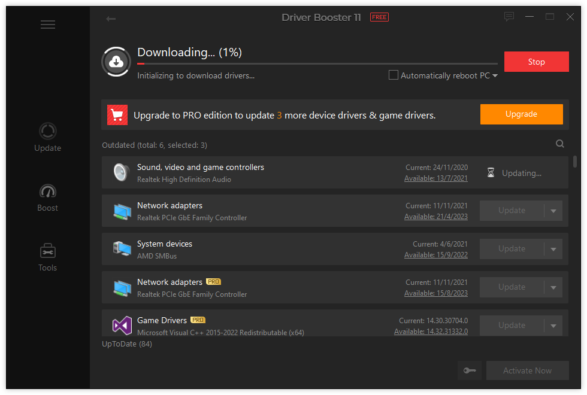587x395 pixels.
Task: Click the Current: 4/6/2021 date text
Action: tap(440, 244)
